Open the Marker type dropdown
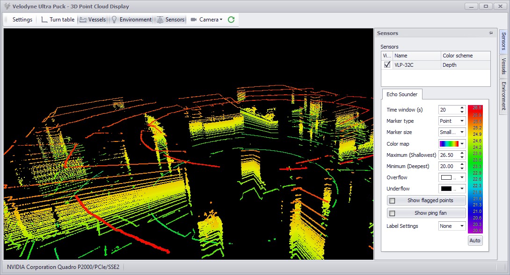This screenshot has width=510, height=275. click(462, 121)
